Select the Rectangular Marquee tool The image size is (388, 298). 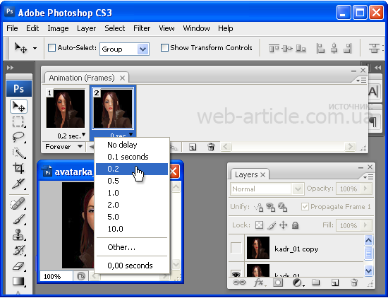18,122
